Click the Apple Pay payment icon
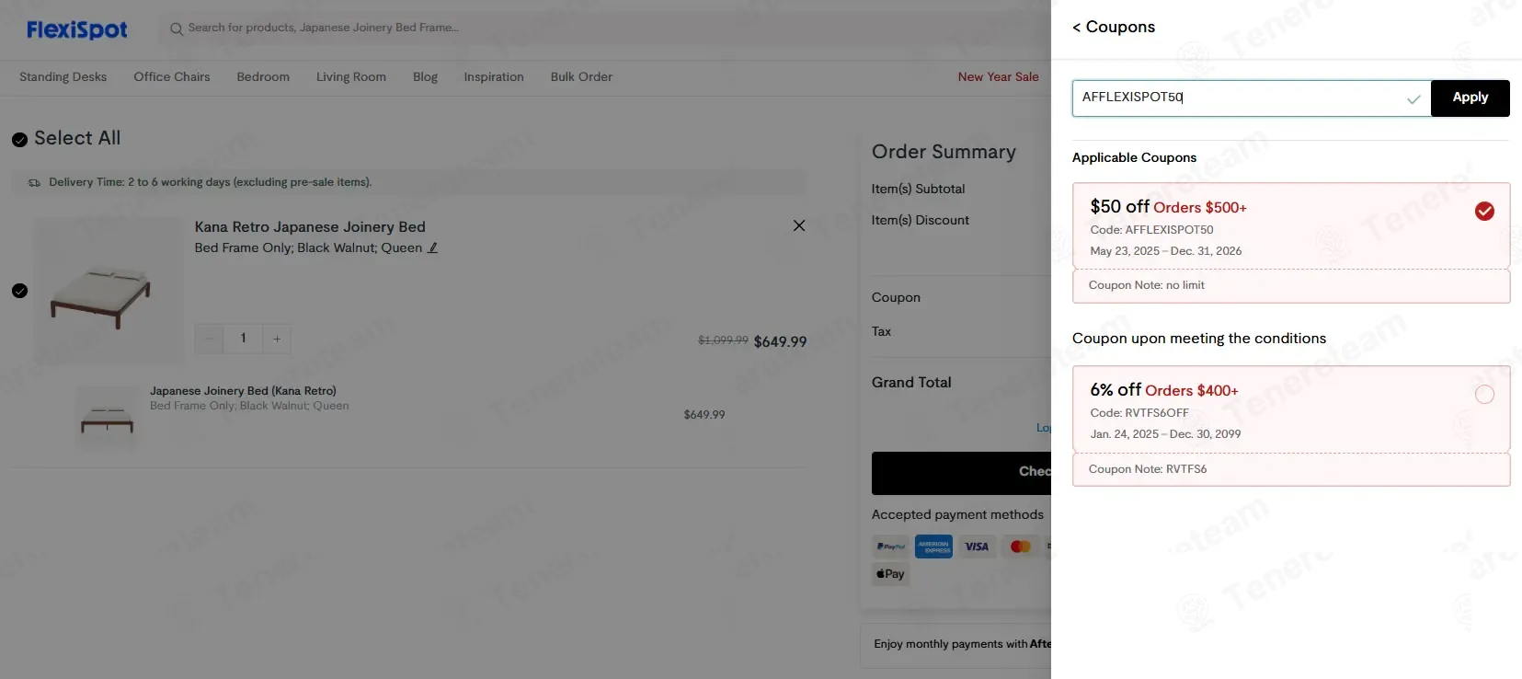1522x679 pixels. pyautogui.click(x=890, y=574)
